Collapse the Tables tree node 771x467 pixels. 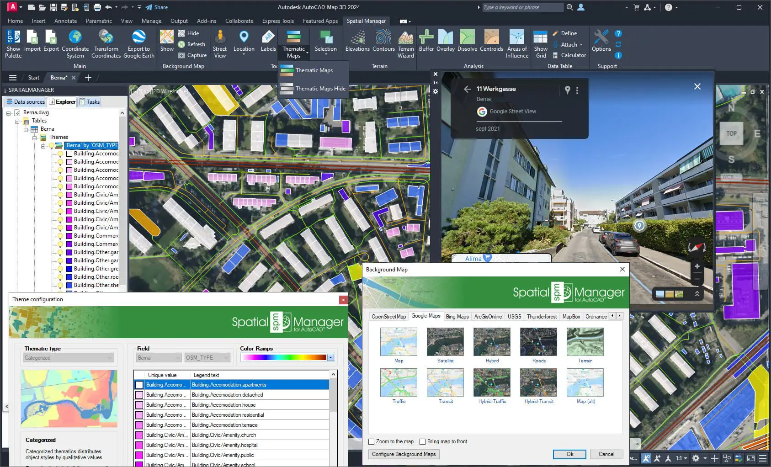point(17,121)
